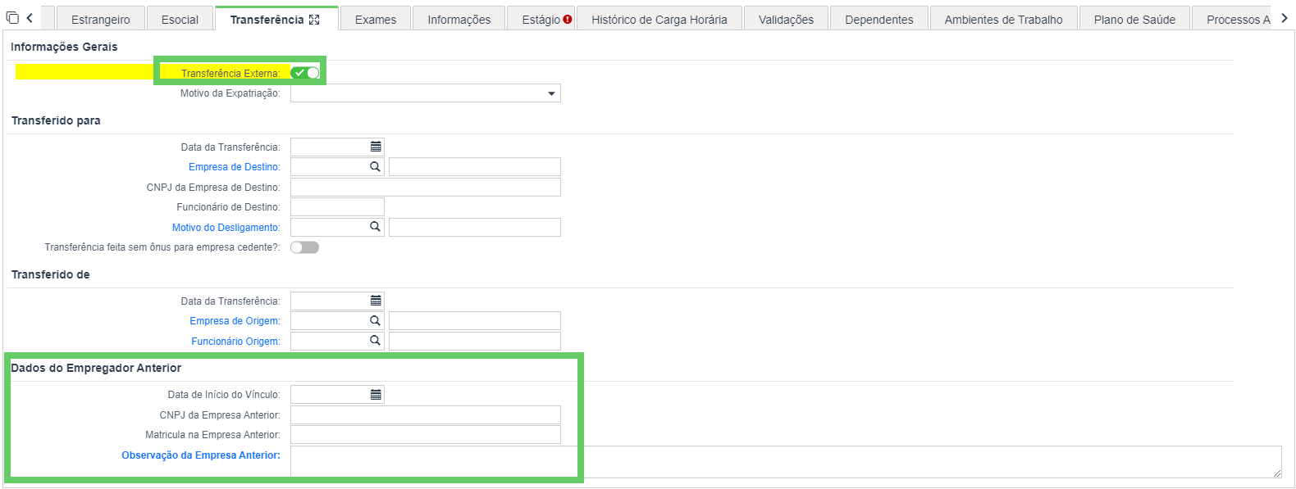Screen dimensions: 1296x489
Task: Open Motivo do Desligamento search lookup
Action: (375, 227)
